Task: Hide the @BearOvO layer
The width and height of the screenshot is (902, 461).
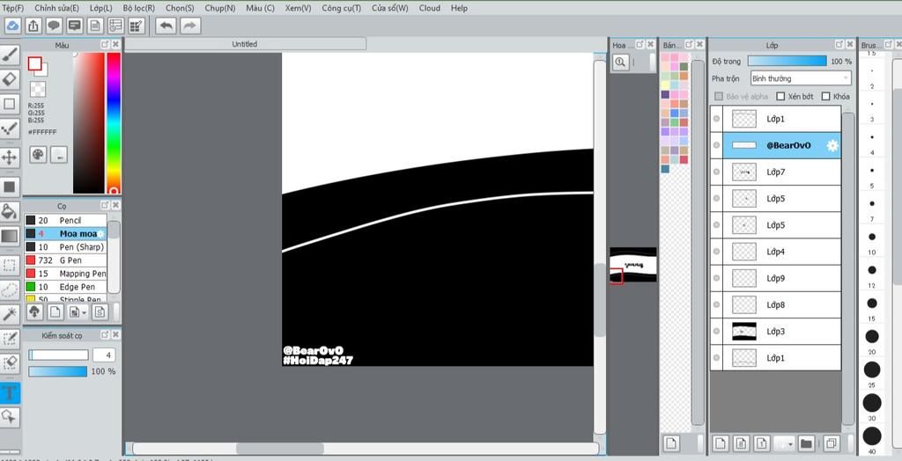Action: point(716,145)
